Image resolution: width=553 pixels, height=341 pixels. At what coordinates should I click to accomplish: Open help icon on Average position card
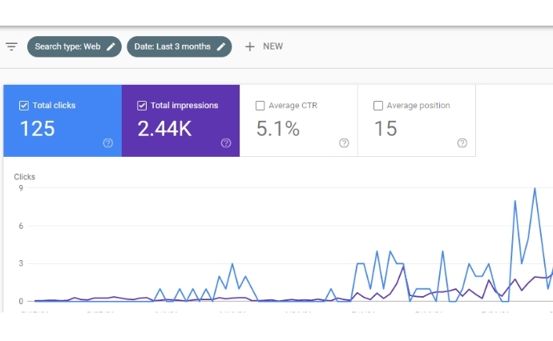462,143
